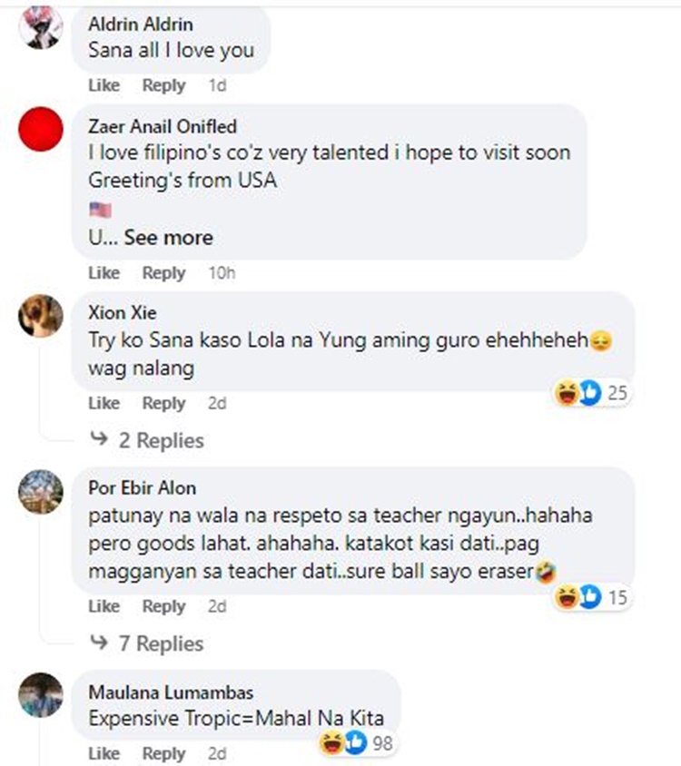681x766 pixels.
Task: View the 98 reactions on Maulana Lumambas's comment
Action: point(357,743)
